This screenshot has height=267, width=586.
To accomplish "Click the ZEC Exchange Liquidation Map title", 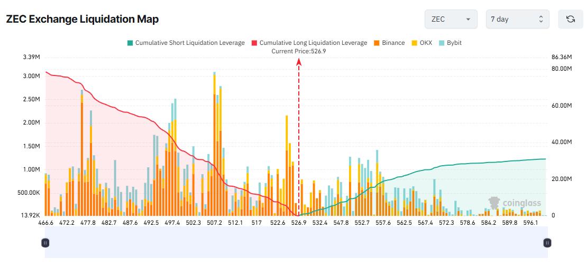I will [82, 19].
